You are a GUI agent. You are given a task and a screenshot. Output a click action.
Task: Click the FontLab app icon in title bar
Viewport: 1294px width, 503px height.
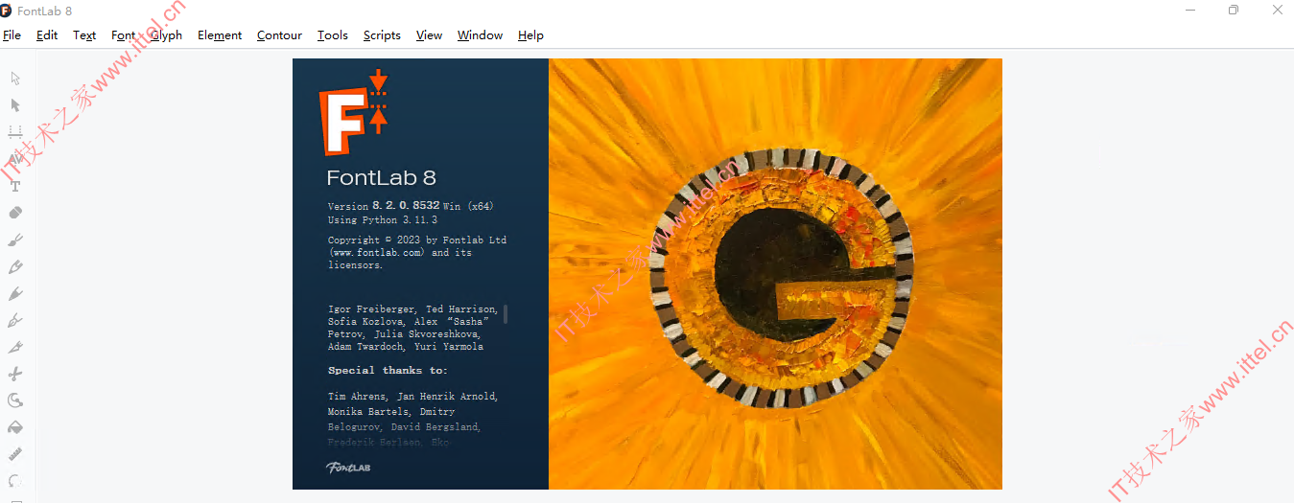click(7, 11)
